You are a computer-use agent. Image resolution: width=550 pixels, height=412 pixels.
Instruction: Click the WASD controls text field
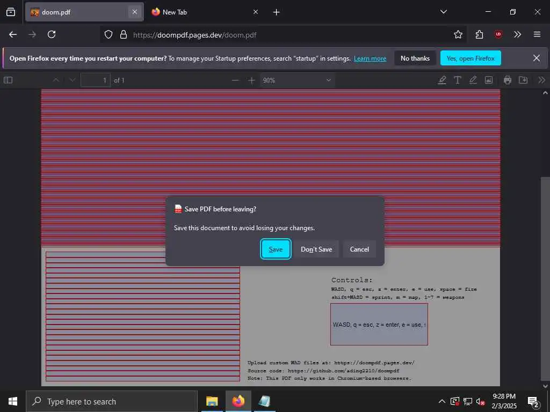[379, 325]
